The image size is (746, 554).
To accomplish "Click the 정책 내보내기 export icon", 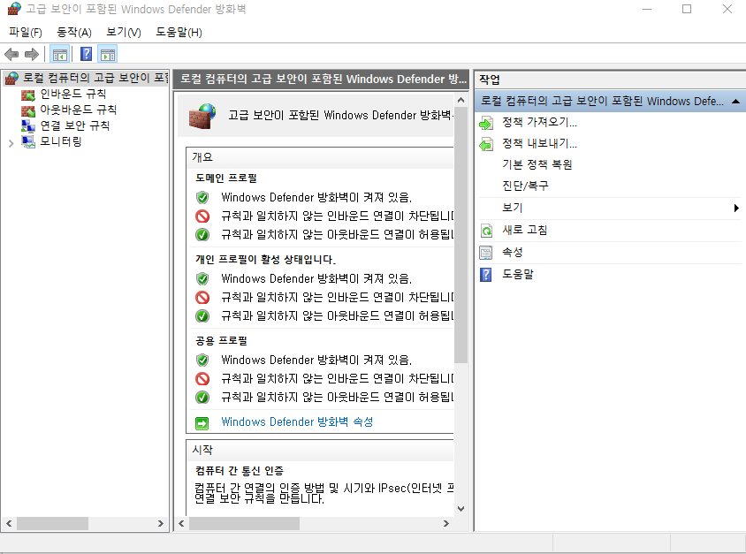I will point(485,144).
